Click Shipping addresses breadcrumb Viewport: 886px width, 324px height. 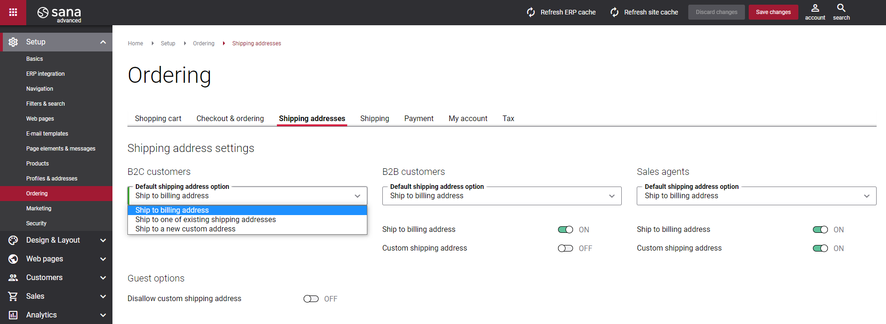point(256,43)
